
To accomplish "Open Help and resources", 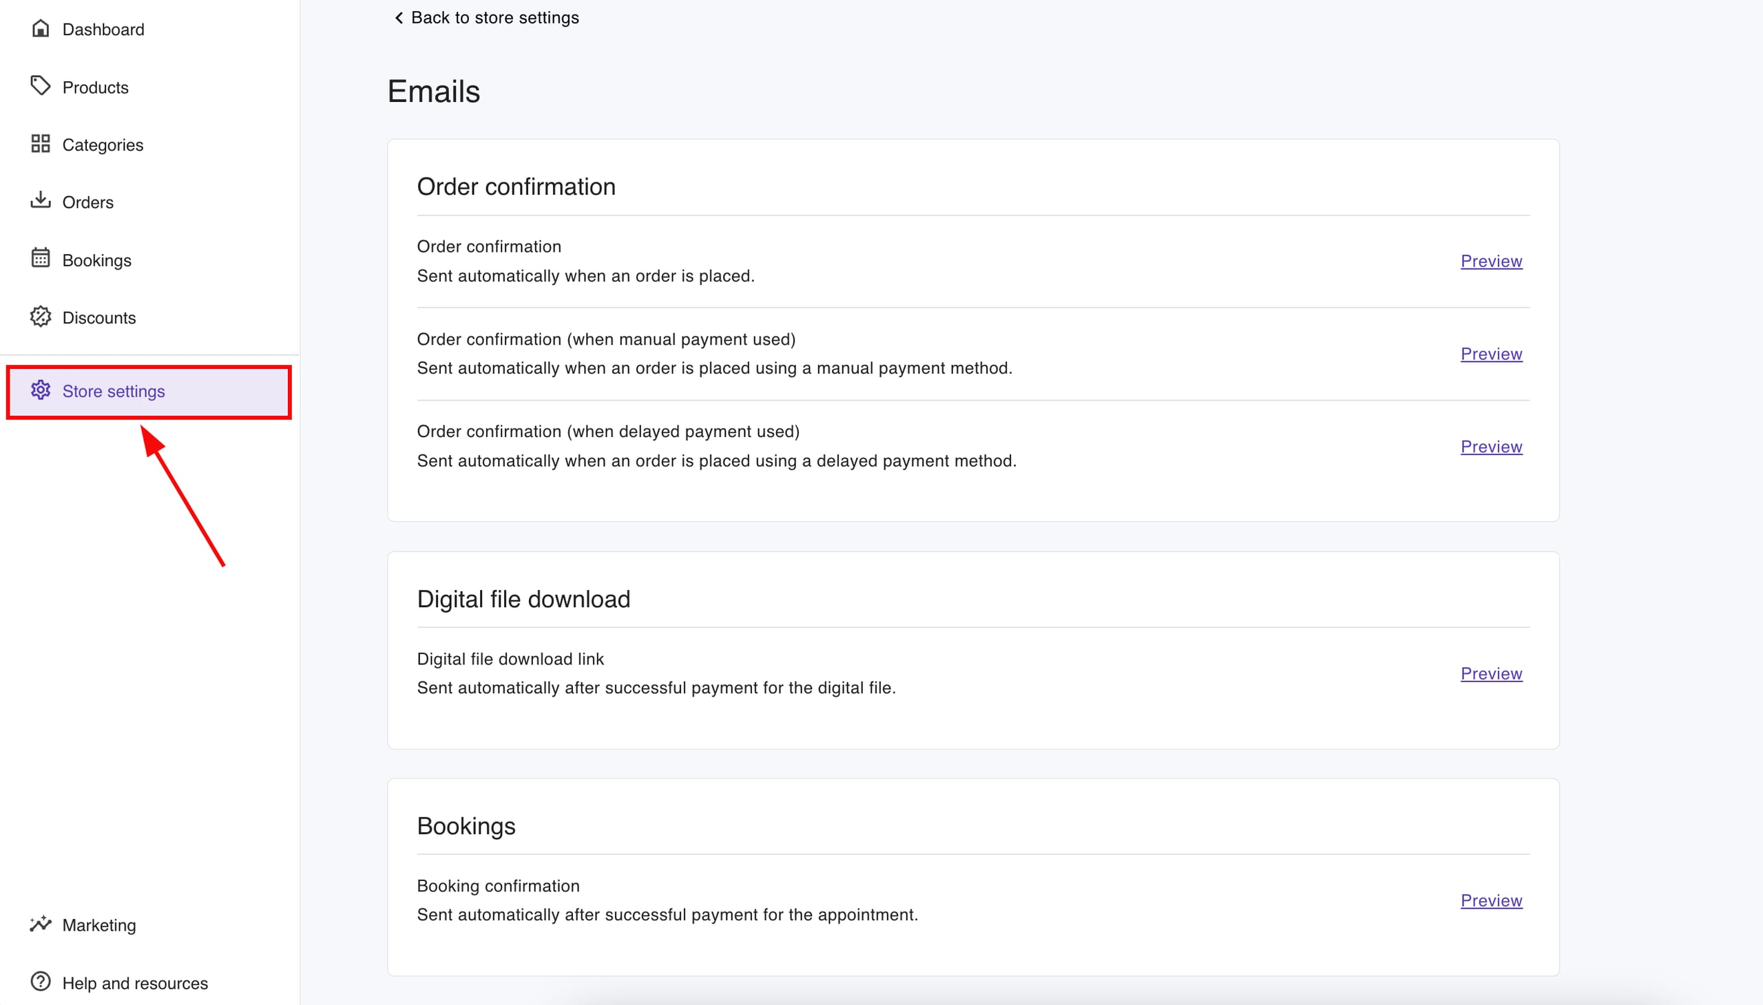I will tap(135, 982).
